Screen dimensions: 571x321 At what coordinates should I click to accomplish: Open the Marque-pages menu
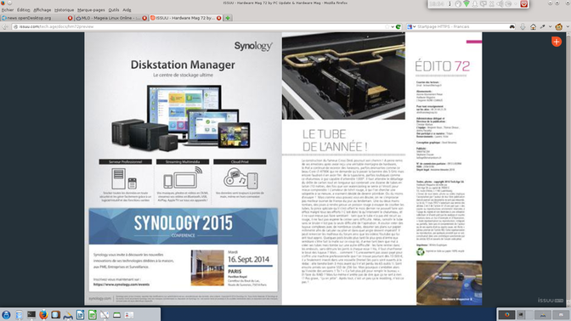[x=91, y=10]
